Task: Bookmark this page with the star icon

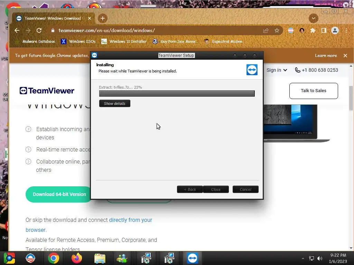Action: [277, 30]
